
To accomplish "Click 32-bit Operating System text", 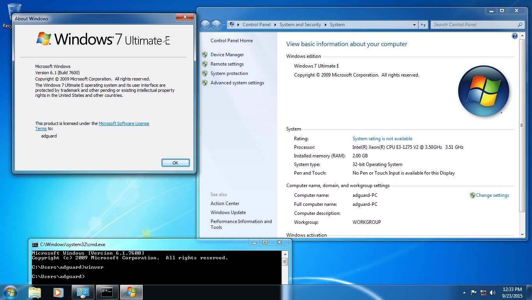I will (x=377, y=164).
